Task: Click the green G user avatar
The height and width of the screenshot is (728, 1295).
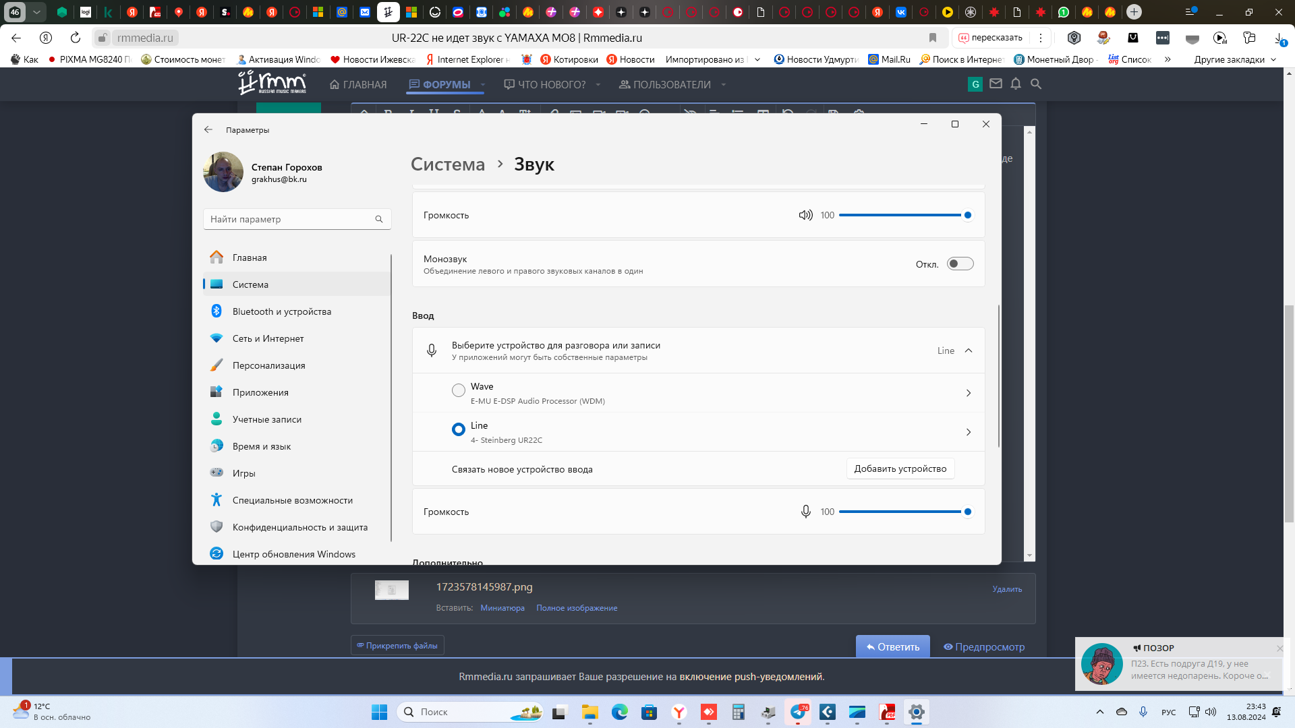Action: pos(975,84)
